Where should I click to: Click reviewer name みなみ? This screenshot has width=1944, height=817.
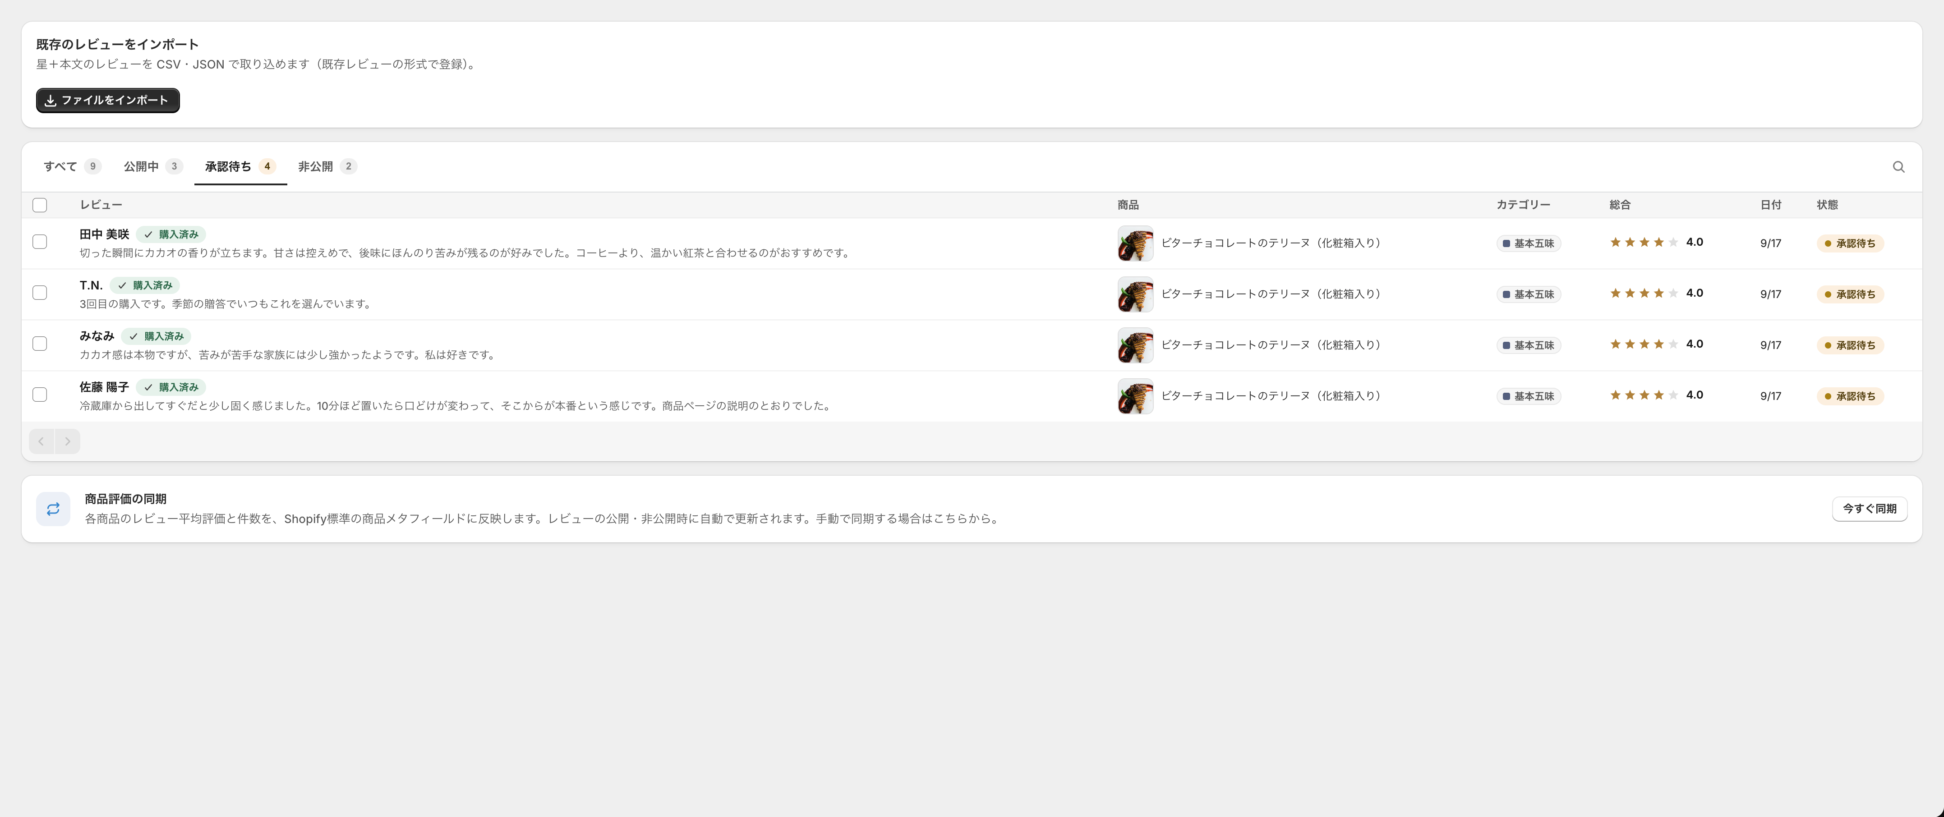click(x=97, y=336)
